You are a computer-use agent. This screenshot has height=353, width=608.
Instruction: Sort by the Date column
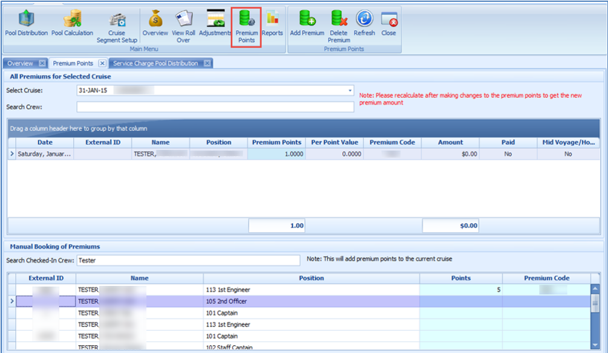45,142
